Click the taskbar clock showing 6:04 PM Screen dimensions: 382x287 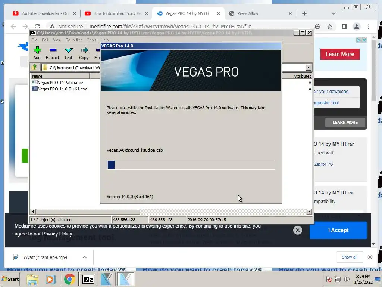point(363,279)
